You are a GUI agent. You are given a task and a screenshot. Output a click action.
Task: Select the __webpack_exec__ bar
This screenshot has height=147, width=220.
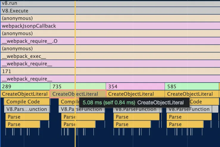[110, 56]
